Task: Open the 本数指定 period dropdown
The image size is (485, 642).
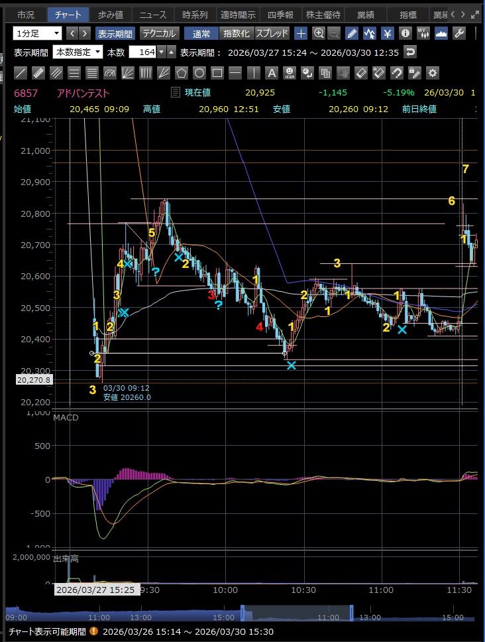Action: click(78, 52)
